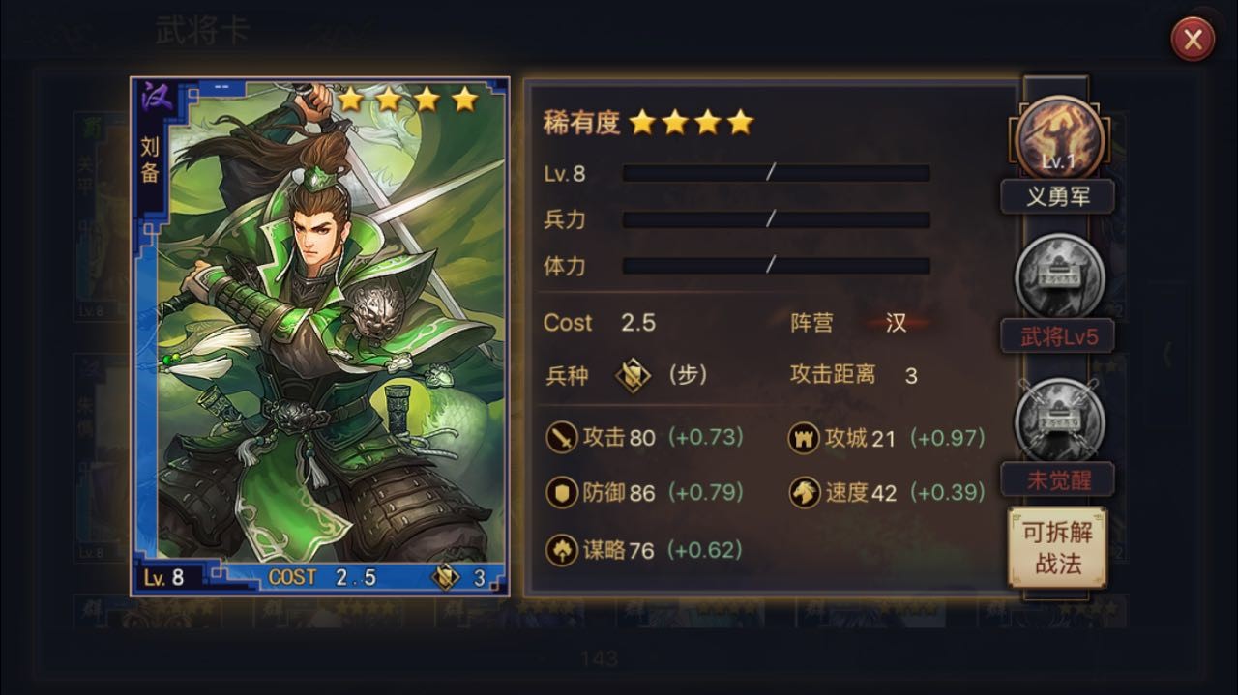Tap the 汉 faction badge next to 阵营

pos(897,323)
